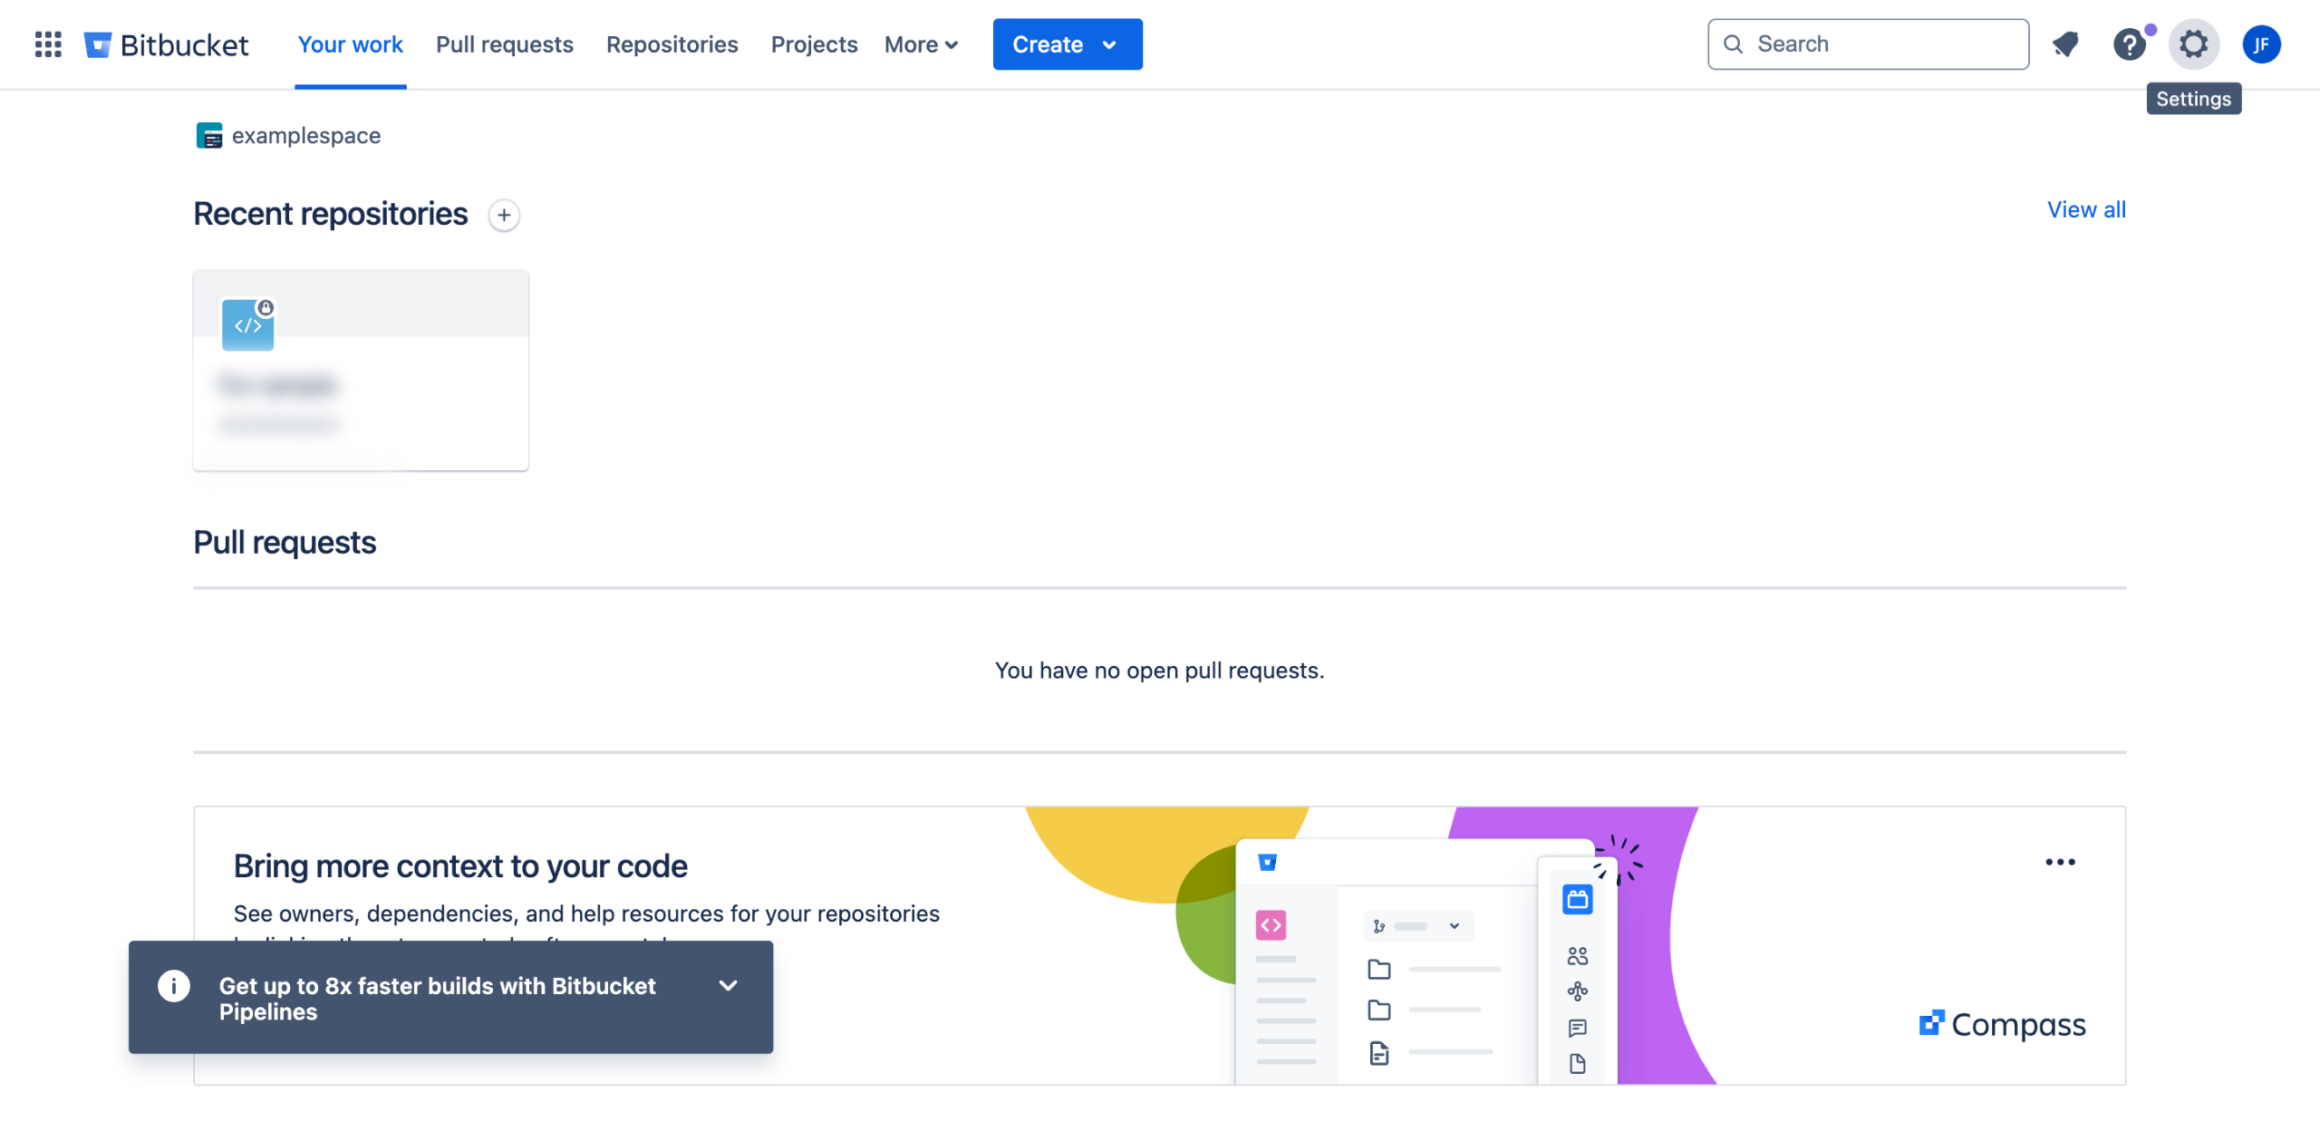The width and height of the screenshot is (2320, 1131).
Task: Expand the Pipelines faster builds banner chevron
Action: [728, 985]
